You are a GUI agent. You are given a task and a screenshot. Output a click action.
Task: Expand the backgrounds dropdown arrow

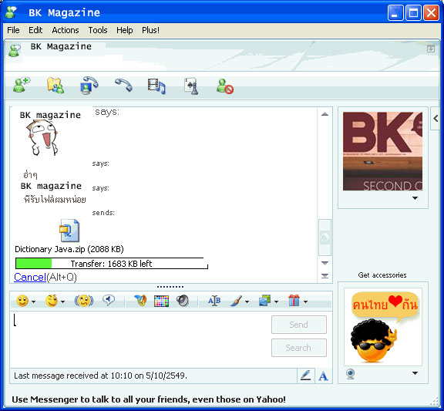coord(276,302)
